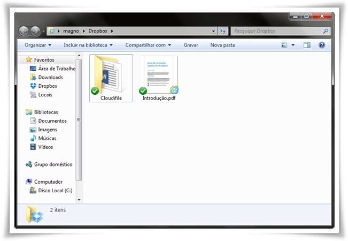Expand the arrow before the magno breadcrumb
The width and height of the screenshot is (348, 241).
point(59,31)
